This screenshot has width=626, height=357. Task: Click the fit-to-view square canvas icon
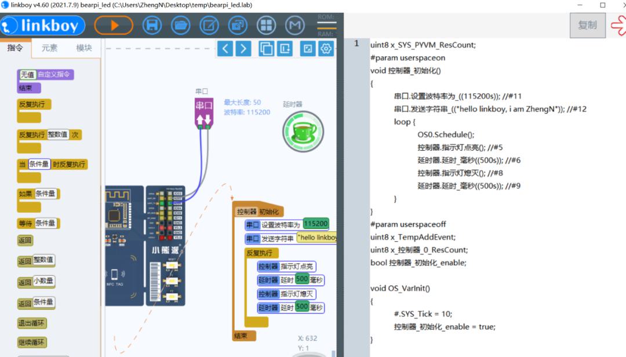tap(308, 49)
